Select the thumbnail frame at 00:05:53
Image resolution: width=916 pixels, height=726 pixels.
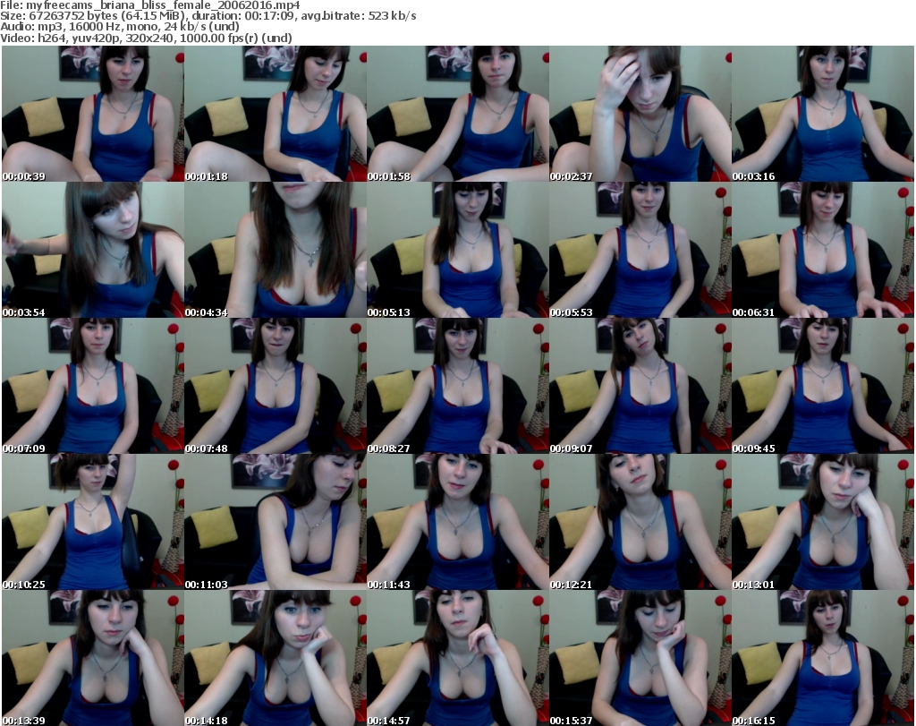click(x=640, y=250)
